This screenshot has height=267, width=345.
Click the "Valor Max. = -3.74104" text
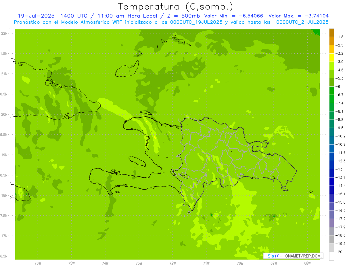pos(298,16)
